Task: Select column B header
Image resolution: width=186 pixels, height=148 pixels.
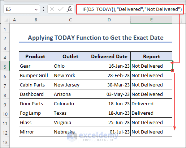Action: click(x=36, y=20)
